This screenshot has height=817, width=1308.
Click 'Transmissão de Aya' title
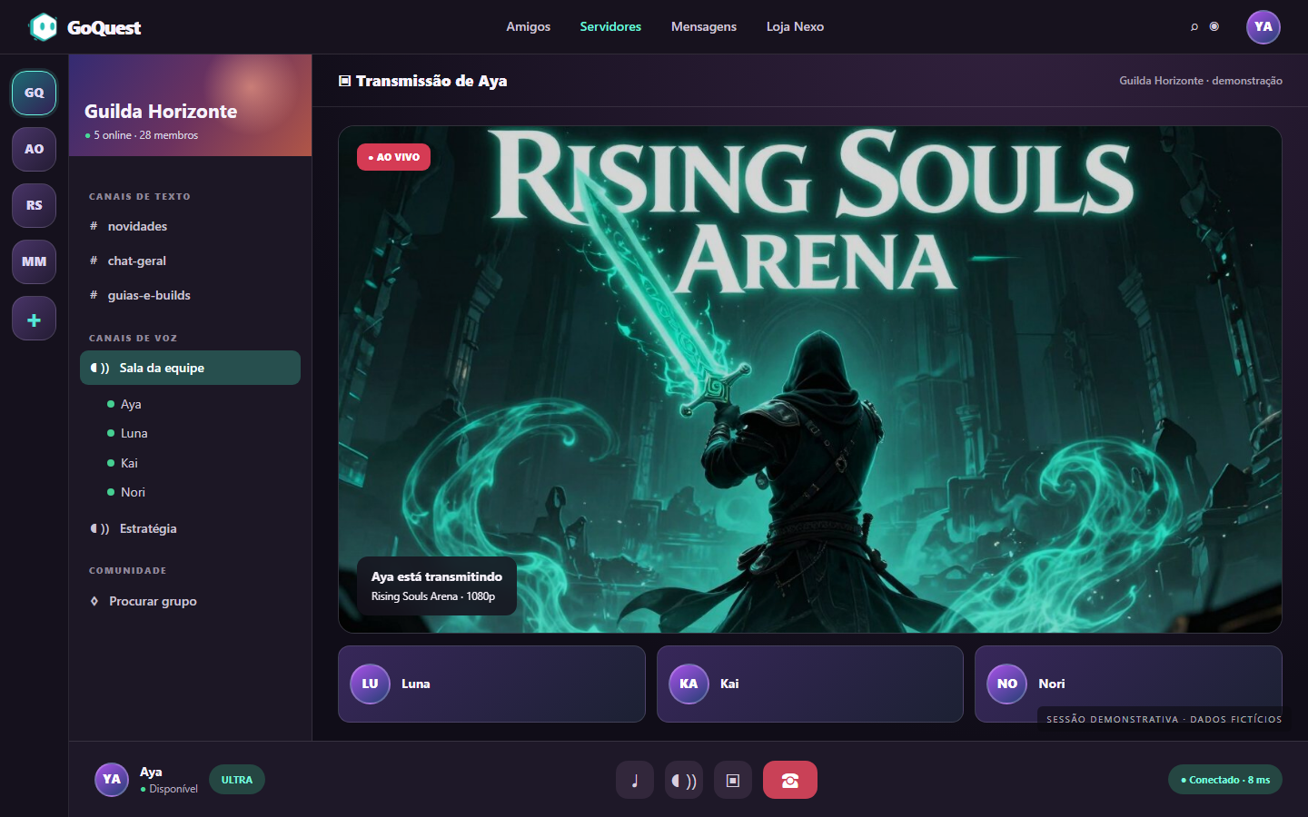tap(431, 81)
